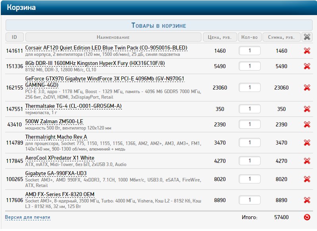The image size is (317, 231).
Task: Click the мощность 500 Вт description
Action: point(68,128)
